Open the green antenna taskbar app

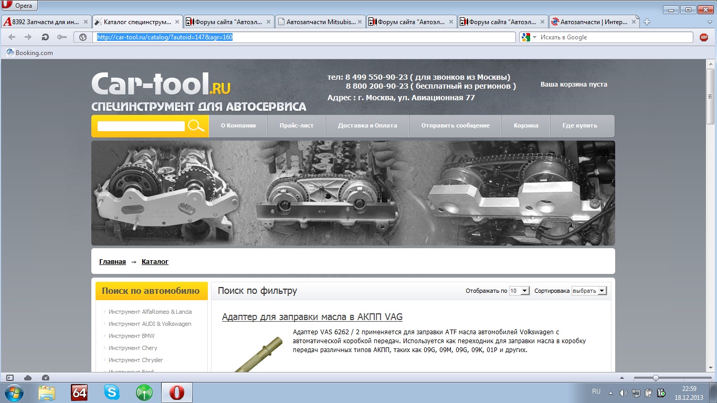pyautogui.click(x=144, y=393)
